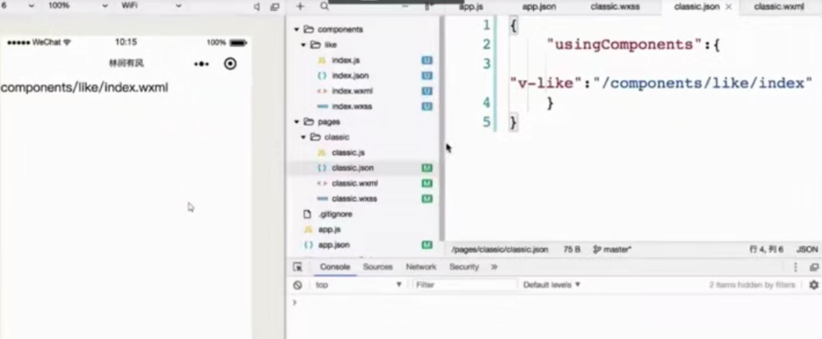
Task: Tap the mini program three-dots menu capsule
Action: point(201,64)
